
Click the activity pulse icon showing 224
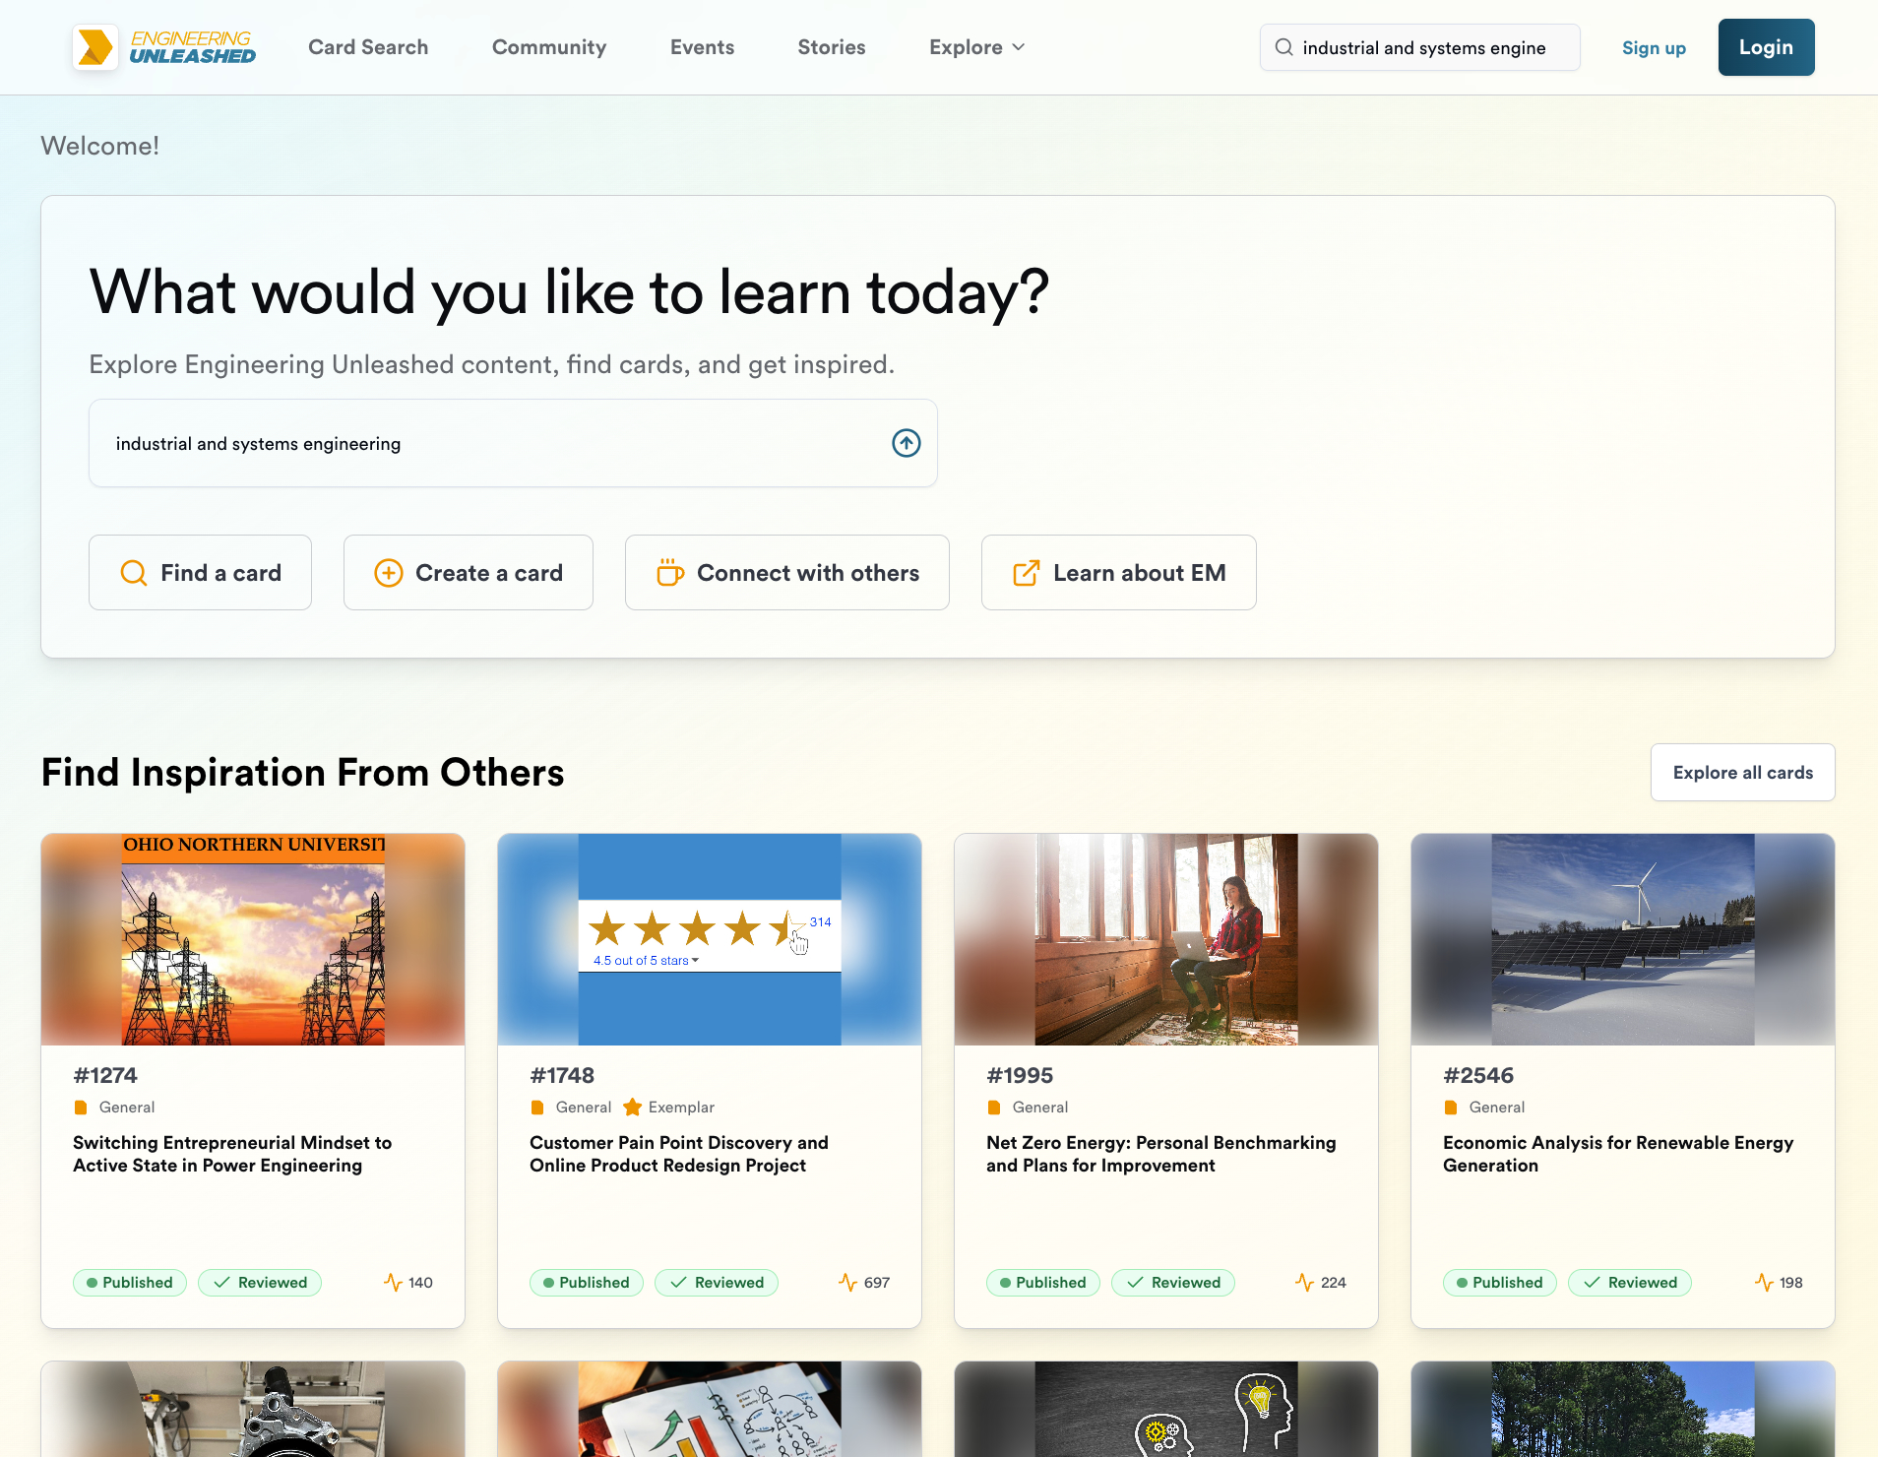pyautogui.click(x=1305, y=1283)
